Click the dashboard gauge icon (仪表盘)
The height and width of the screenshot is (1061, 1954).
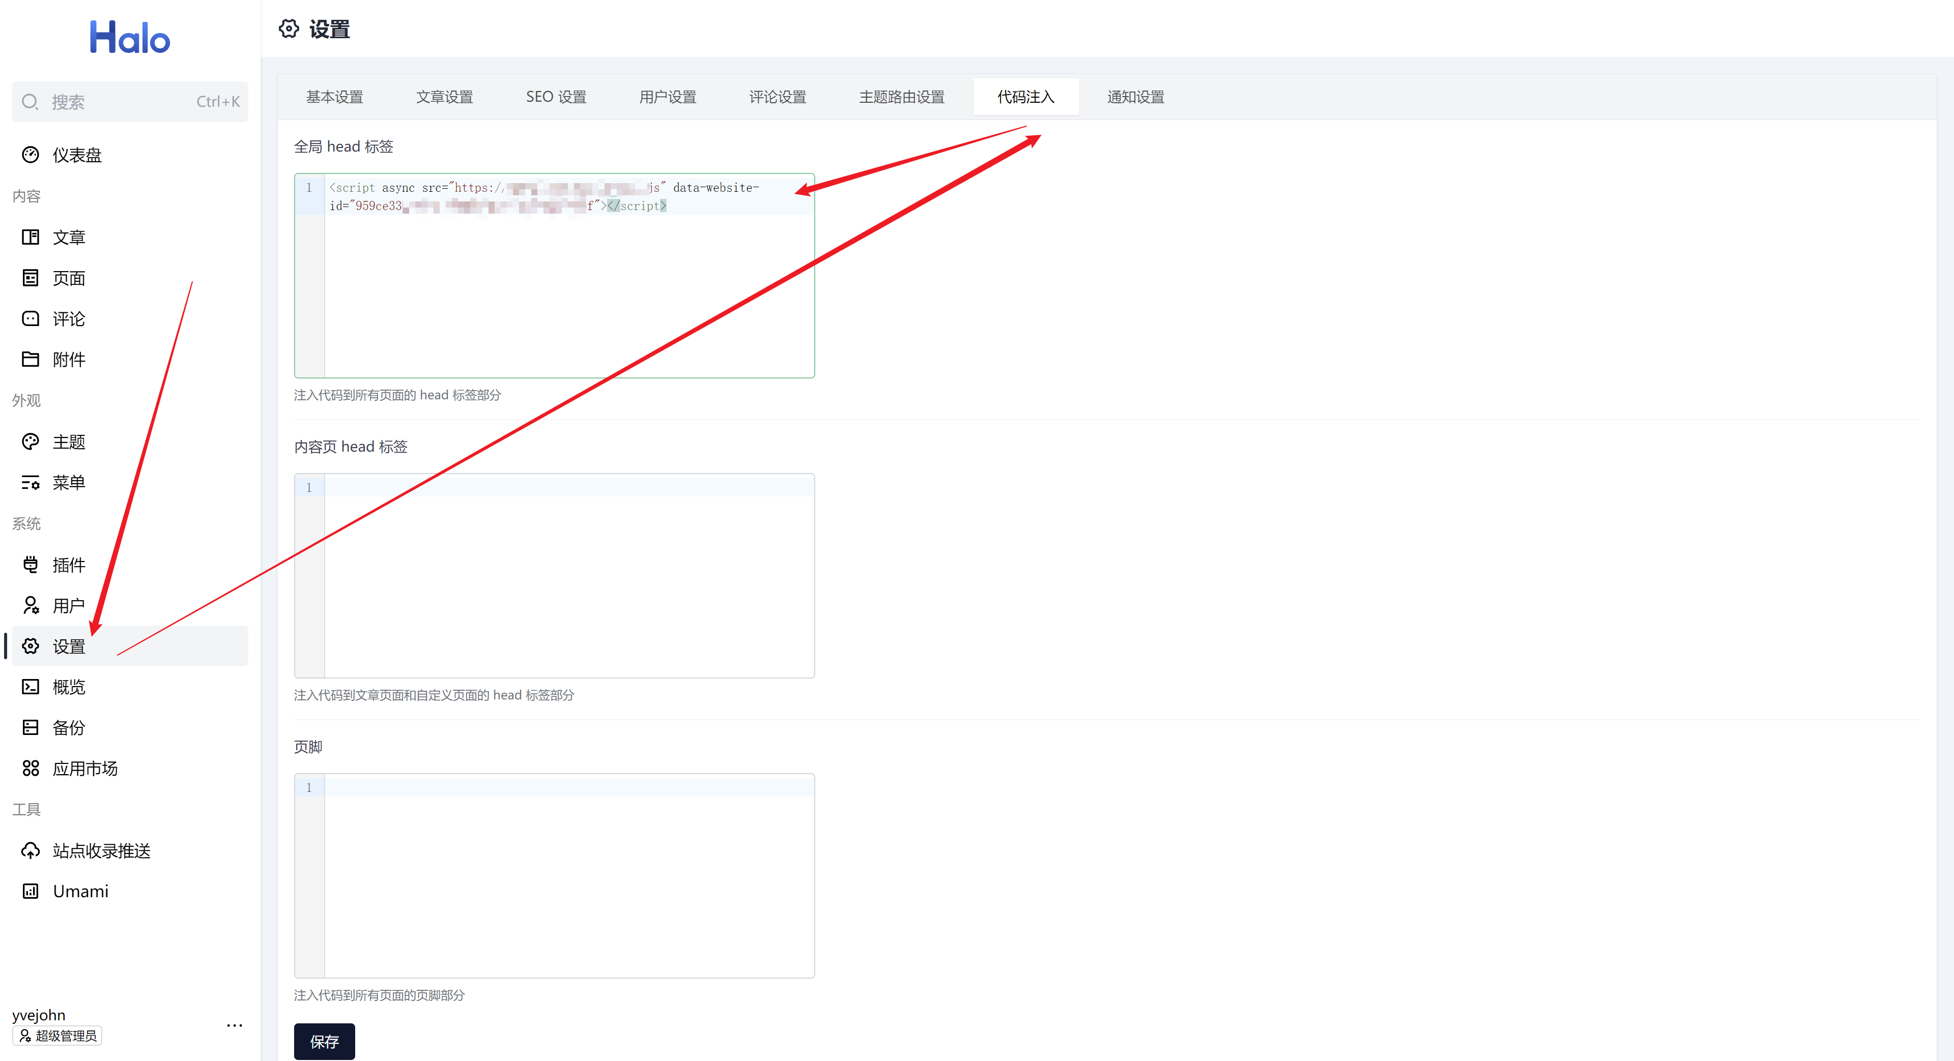pyautogui.click(x=31, y=155)
